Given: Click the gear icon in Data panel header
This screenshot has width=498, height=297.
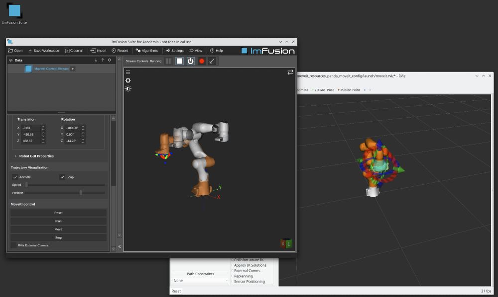Looking at the screenshot, I should coord(110,60).
